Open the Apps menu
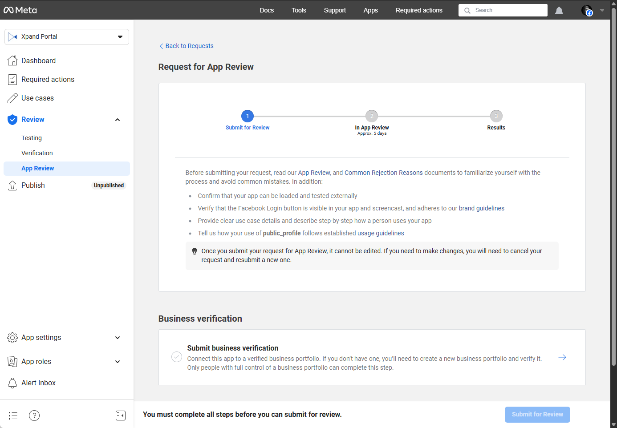This screenshot has width=617, height=428. 371,10
